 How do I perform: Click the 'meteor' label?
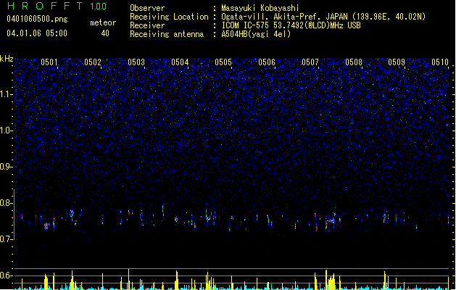pos(103,22)
